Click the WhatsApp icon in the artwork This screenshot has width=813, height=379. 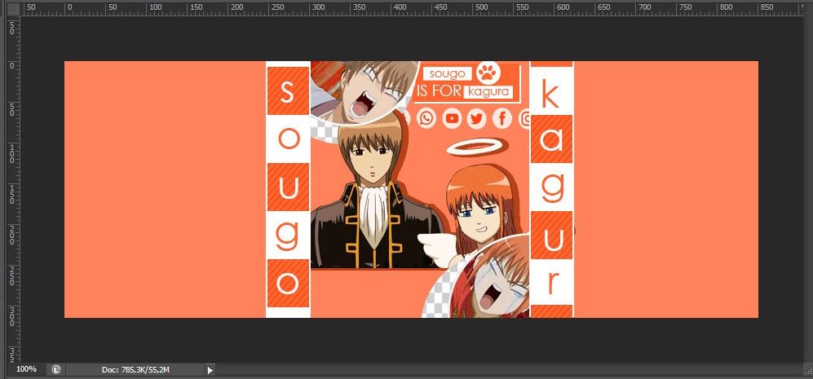pyautogui.click(x=426, y=119)
